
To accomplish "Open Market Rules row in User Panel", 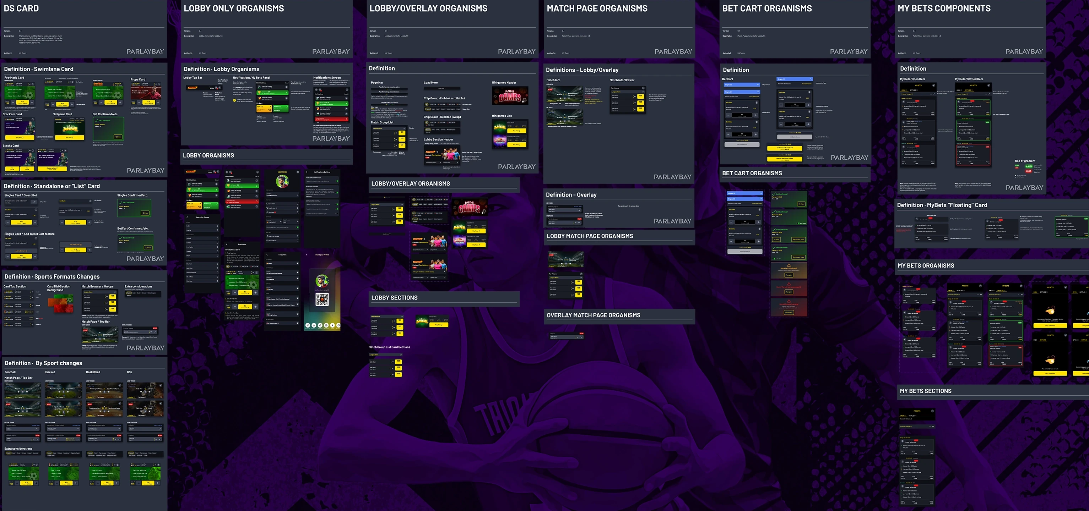I will pyautogui.click(x=283, y=241).
